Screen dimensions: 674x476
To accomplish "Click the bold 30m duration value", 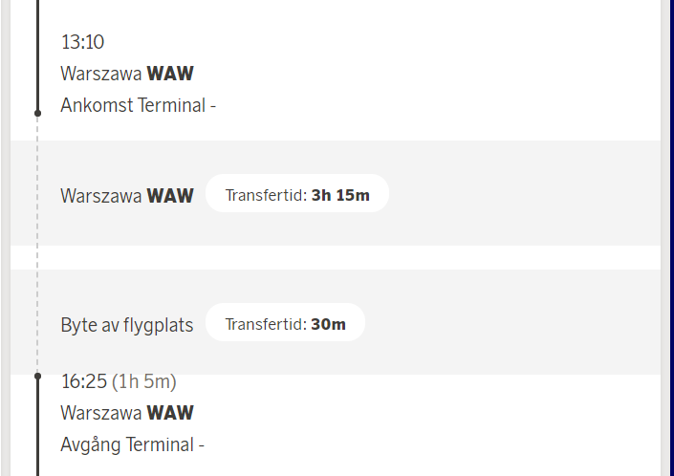I will [328, 324].
